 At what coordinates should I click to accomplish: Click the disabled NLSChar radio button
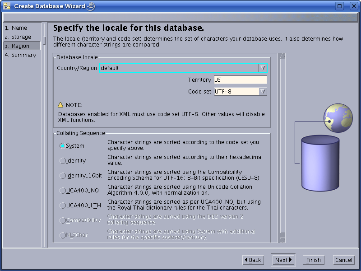point(62,235)
